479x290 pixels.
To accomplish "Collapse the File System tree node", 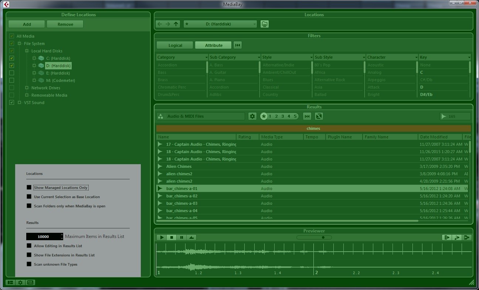I will click(x=19, y=44).
